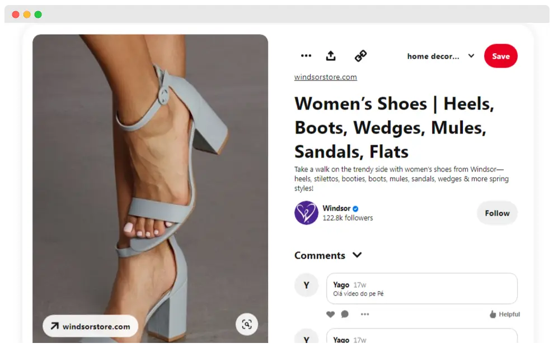Follow the Windsor account
Screen dimensions: 554x348
click(497, 213)
